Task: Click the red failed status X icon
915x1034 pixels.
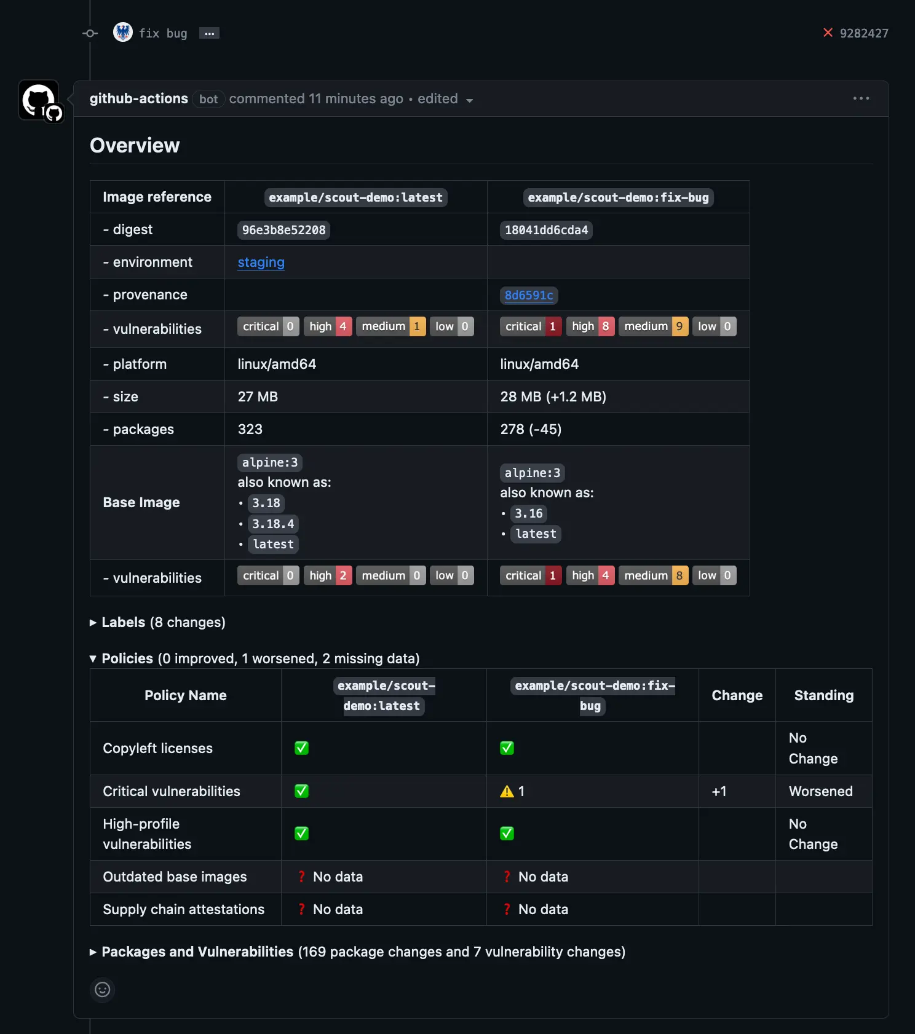Action: [x=828, y=33]
